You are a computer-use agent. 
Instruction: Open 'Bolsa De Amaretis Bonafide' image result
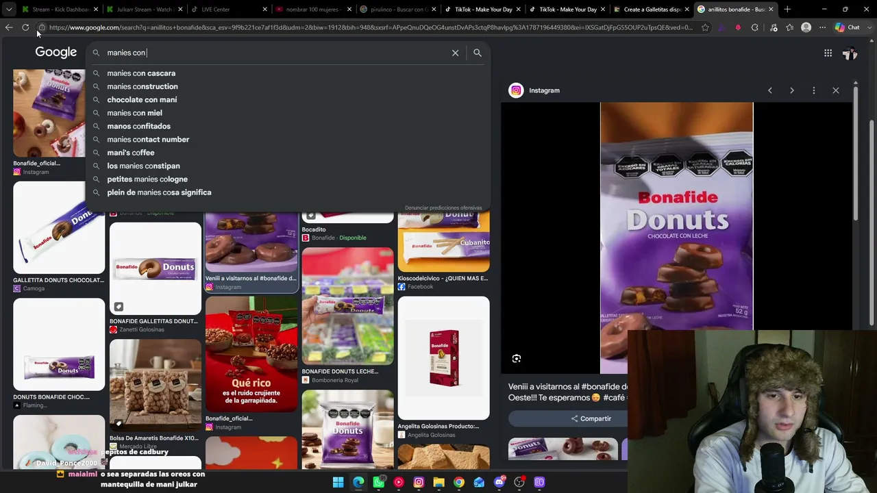point(156,385)
